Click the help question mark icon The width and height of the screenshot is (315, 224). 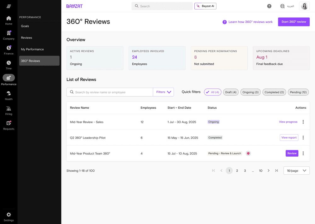pyautogui.click(x=269, y=6)
